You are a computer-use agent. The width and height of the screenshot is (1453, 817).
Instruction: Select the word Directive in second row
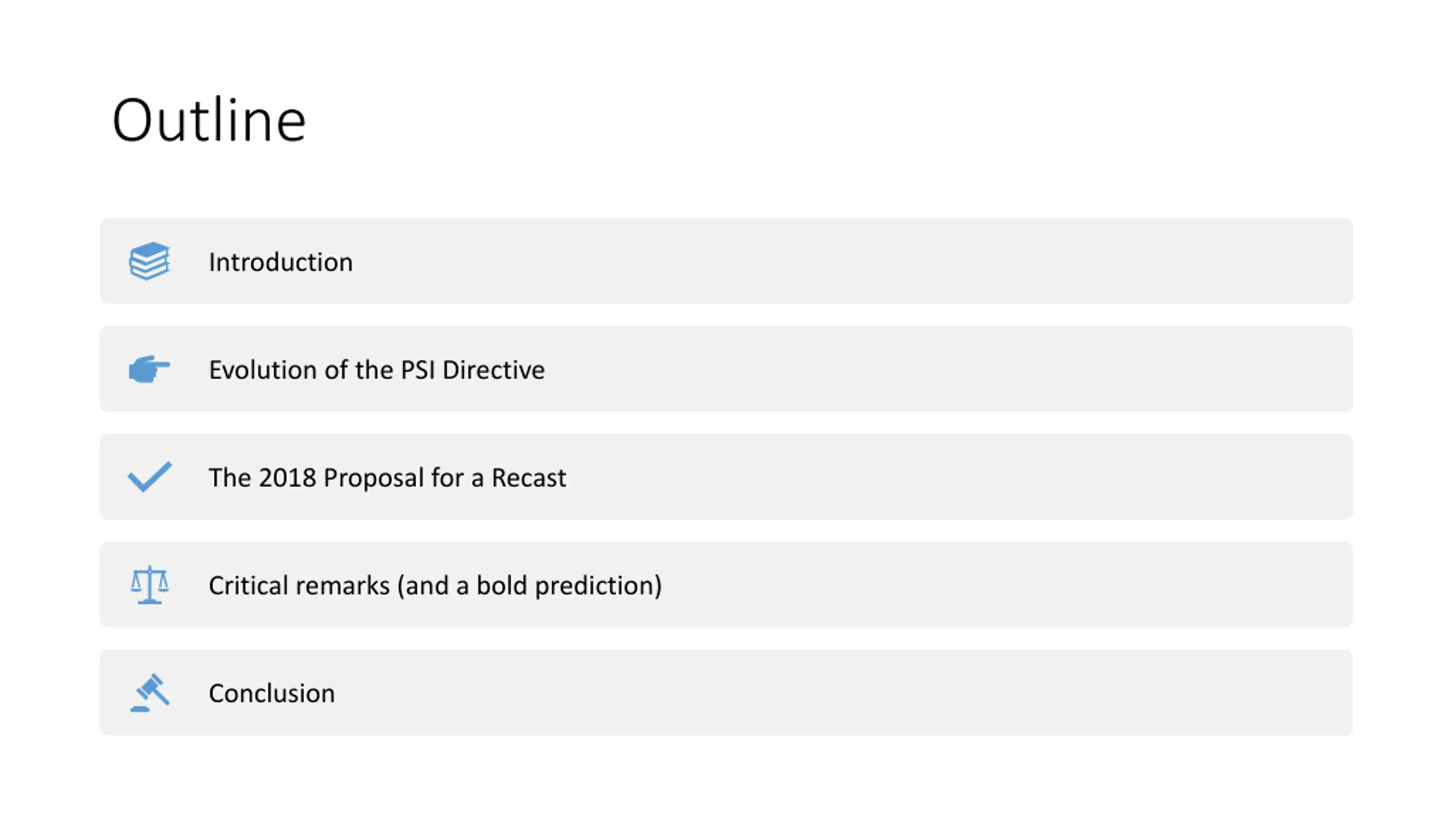pyautogui.click(x=493, y=370)
